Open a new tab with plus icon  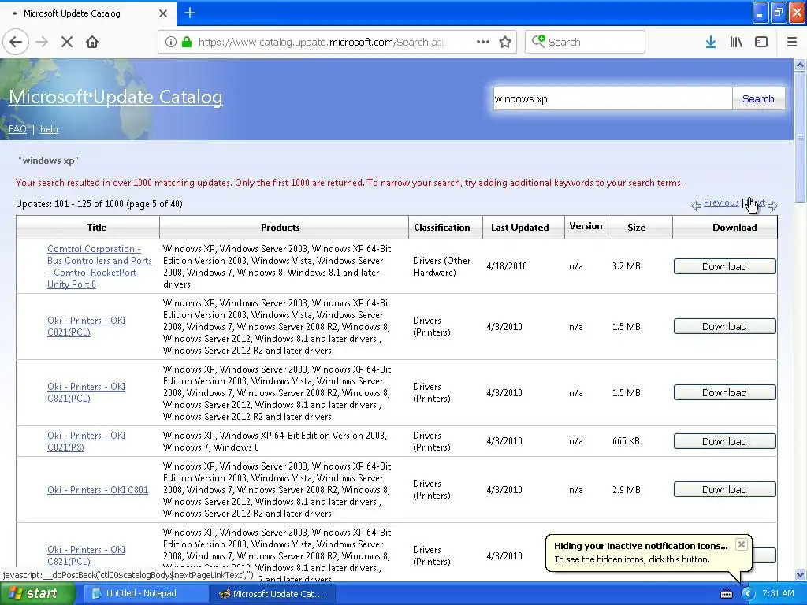190,13
